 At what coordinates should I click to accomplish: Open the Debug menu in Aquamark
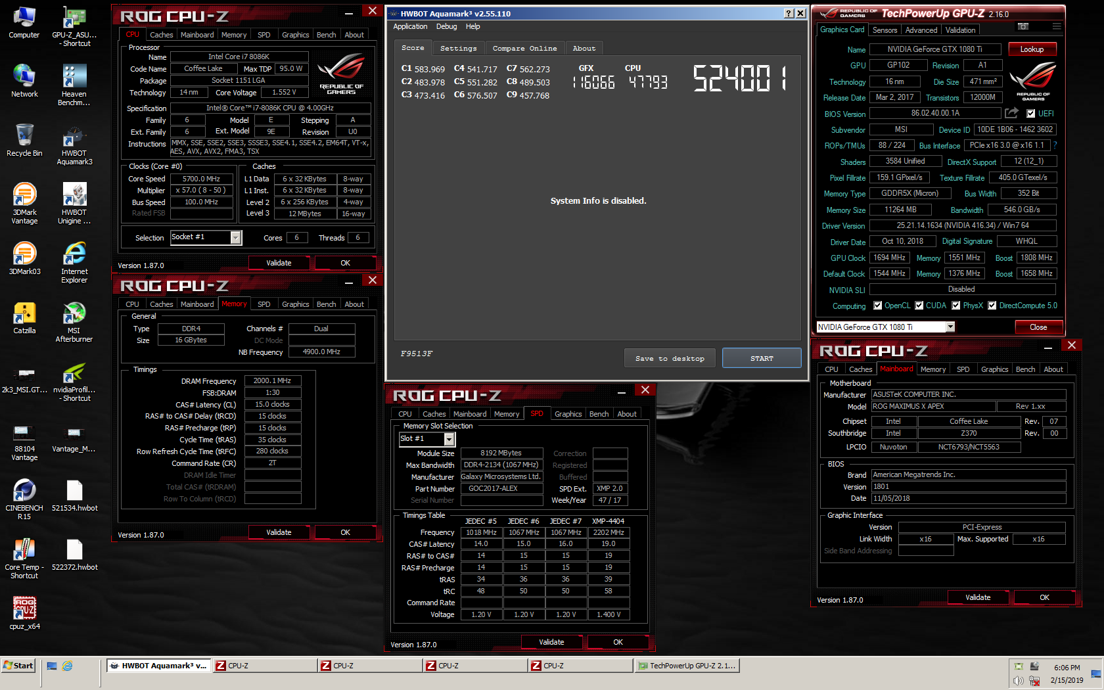pos(446,26)
